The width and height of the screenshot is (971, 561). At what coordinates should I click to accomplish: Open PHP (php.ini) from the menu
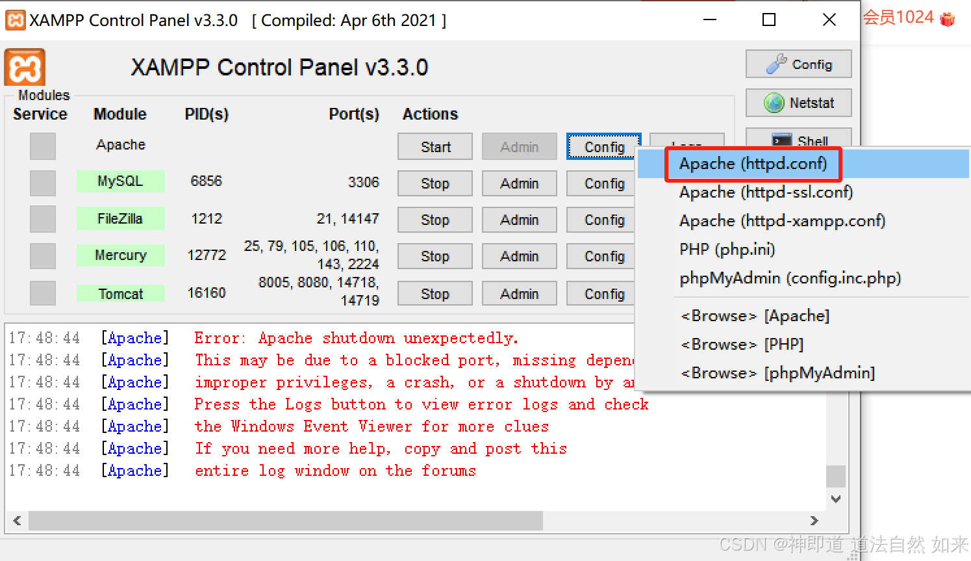(x=803, y=250)
